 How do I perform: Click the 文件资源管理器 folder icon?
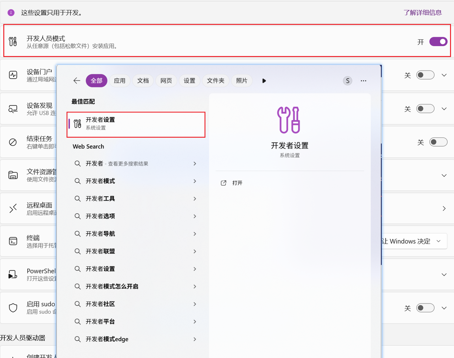pyautogui.click(x=13, y=175)
